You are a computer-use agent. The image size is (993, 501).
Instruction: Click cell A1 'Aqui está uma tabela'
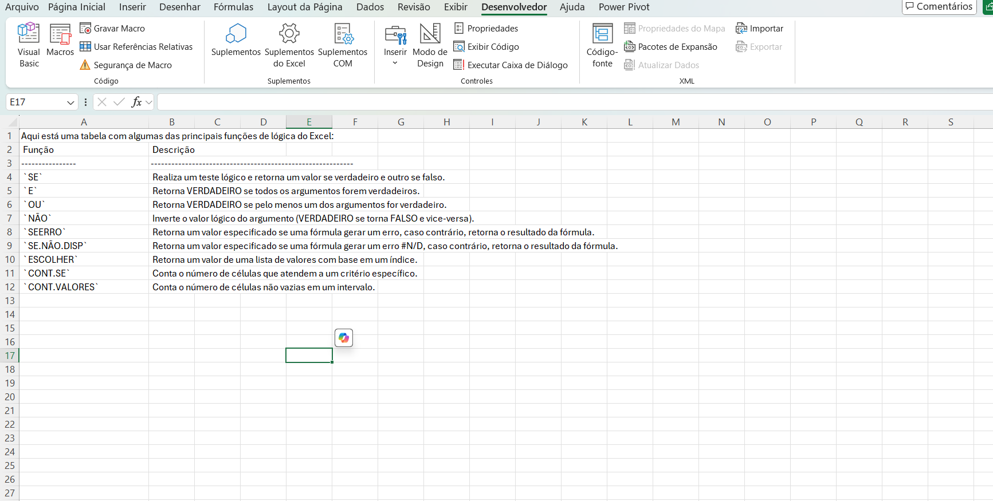(84, 136)
